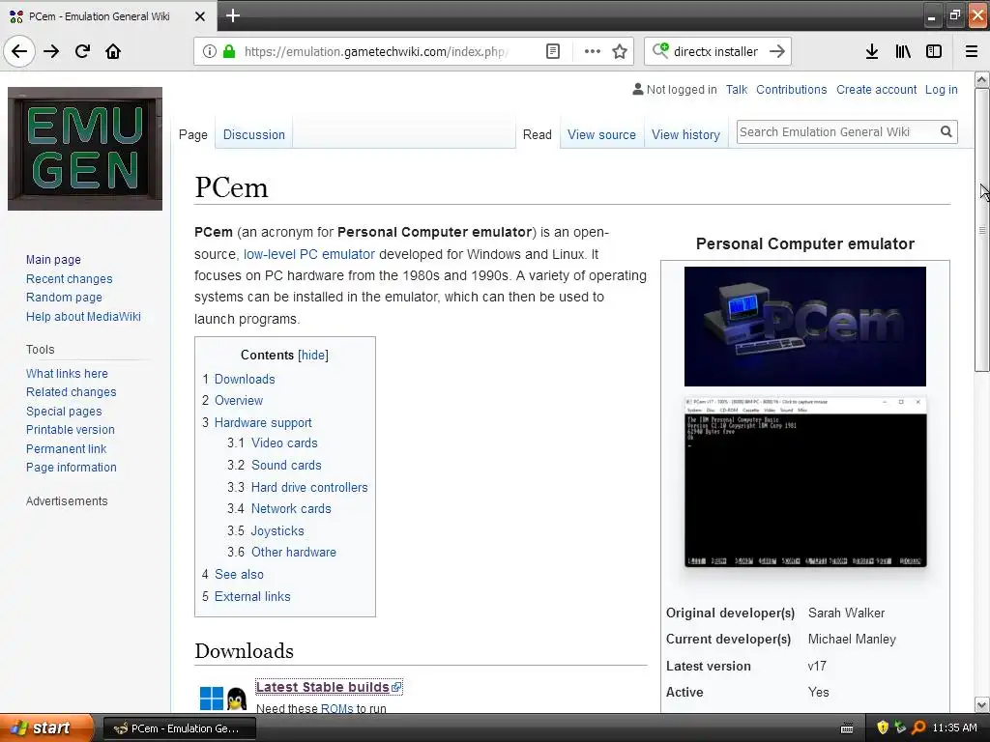This screenshot has height=742, width=990.
Task: Open the browser home page
Action: (113, 51)
